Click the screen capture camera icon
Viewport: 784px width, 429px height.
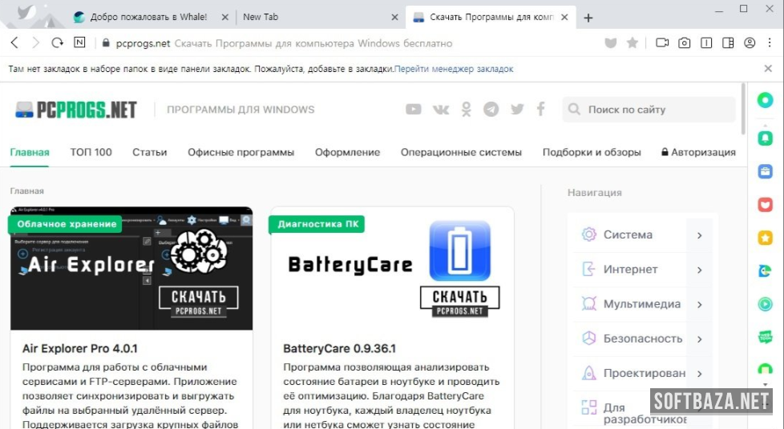[x=684, y=43]
